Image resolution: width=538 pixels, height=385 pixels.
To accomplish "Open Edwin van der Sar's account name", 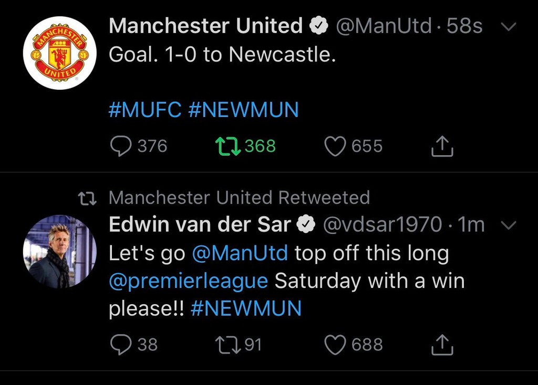I will click(x=200, y=224).
